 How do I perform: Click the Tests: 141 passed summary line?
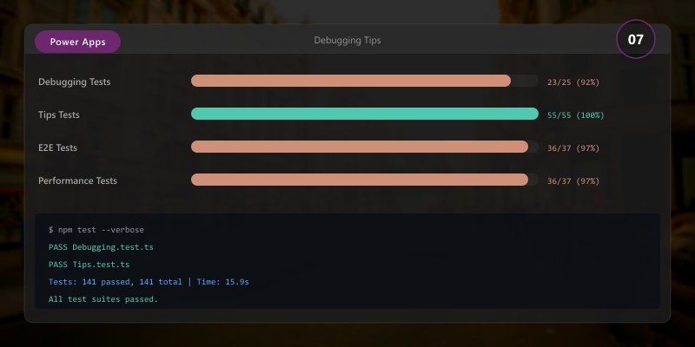click(x=149, y=281)
